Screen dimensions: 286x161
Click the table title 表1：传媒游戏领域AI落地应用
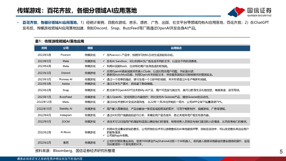click(59, 41)
